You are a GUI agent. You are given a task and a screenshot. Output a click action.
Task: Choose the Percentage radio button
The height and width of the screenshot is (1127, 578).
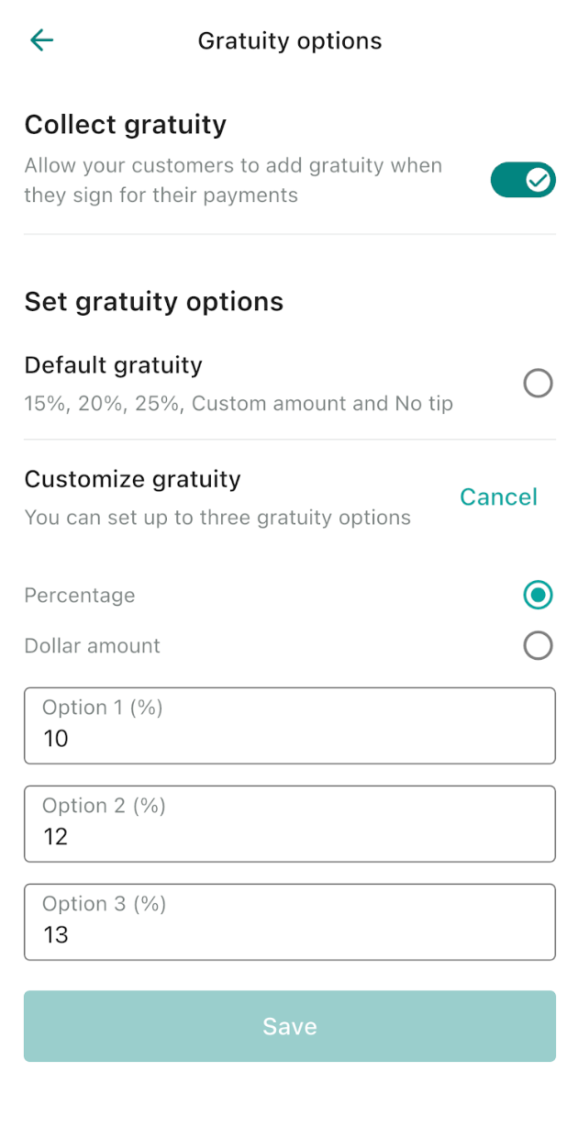(x=538, y=595)
